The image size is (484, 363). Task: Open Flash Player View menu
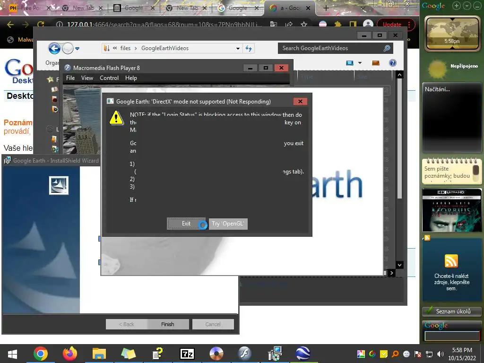click(87, 78)
